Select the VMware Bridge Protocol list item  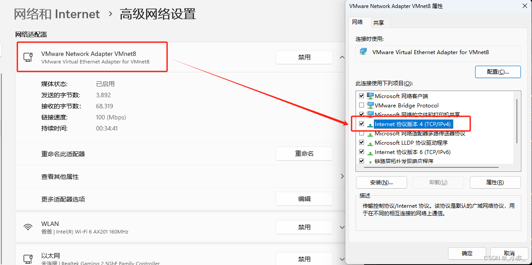coord(407,105)
